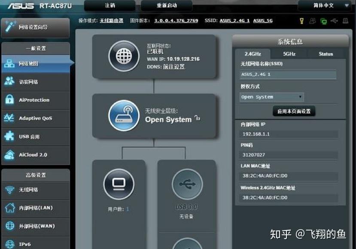Click the SSID name input field

coord(288,74)
